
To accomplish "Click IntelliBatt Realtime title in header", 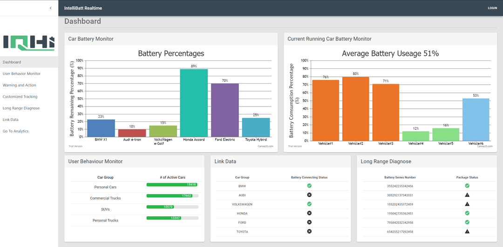I will click(83, 8).
